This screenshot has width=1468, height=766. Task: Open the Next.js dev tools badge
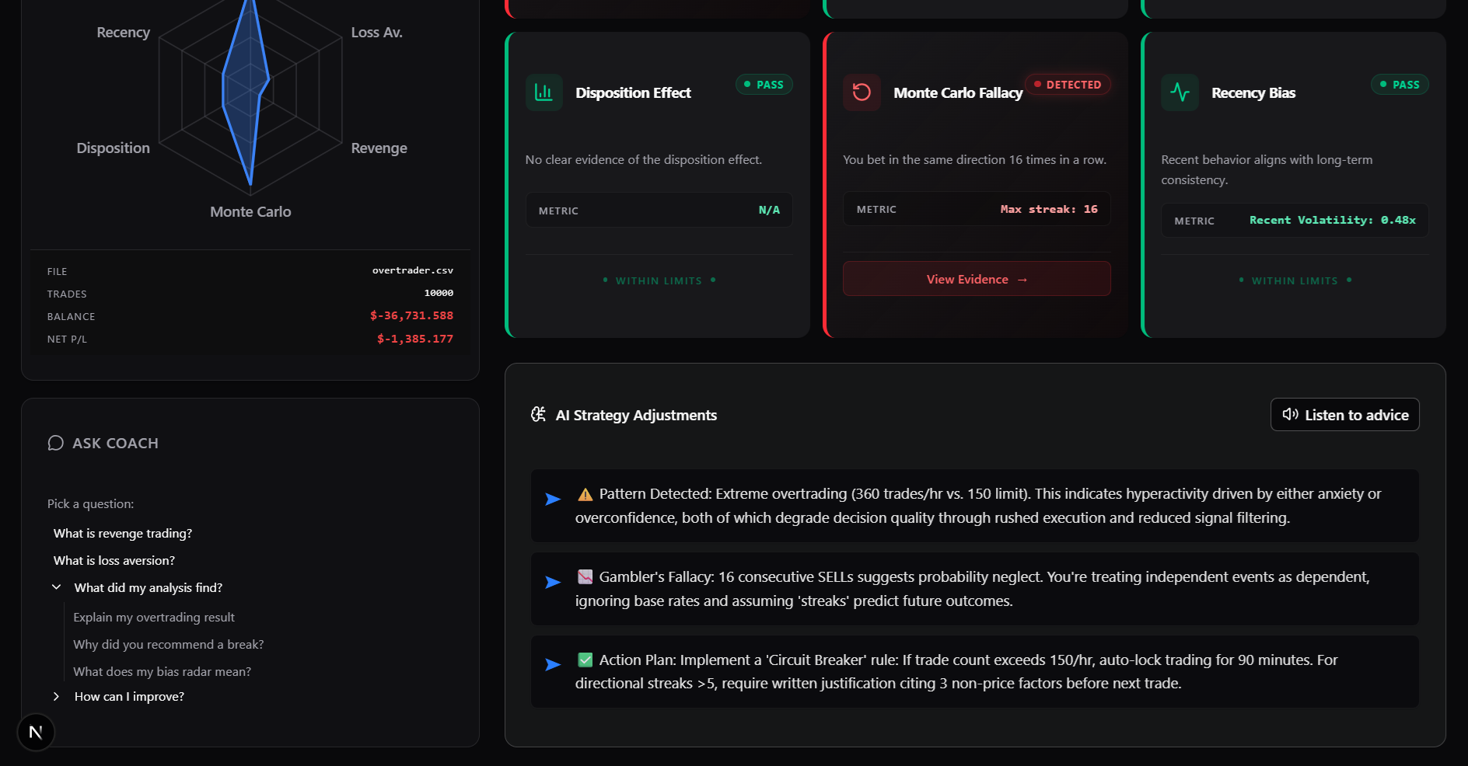(x=36, y=732)
